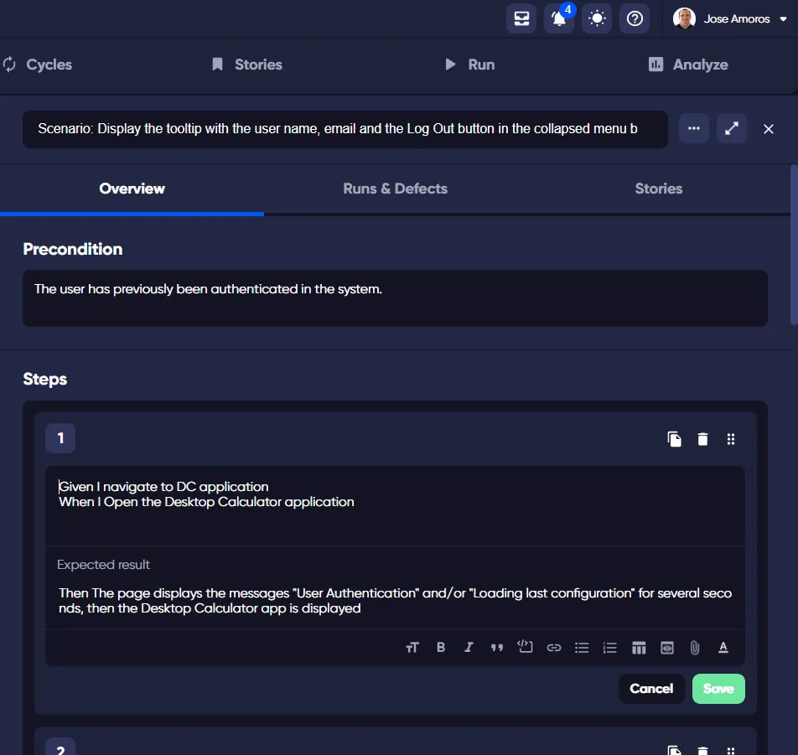
Task: Click the scenario title input field
Action: click(x=345, y=129)
